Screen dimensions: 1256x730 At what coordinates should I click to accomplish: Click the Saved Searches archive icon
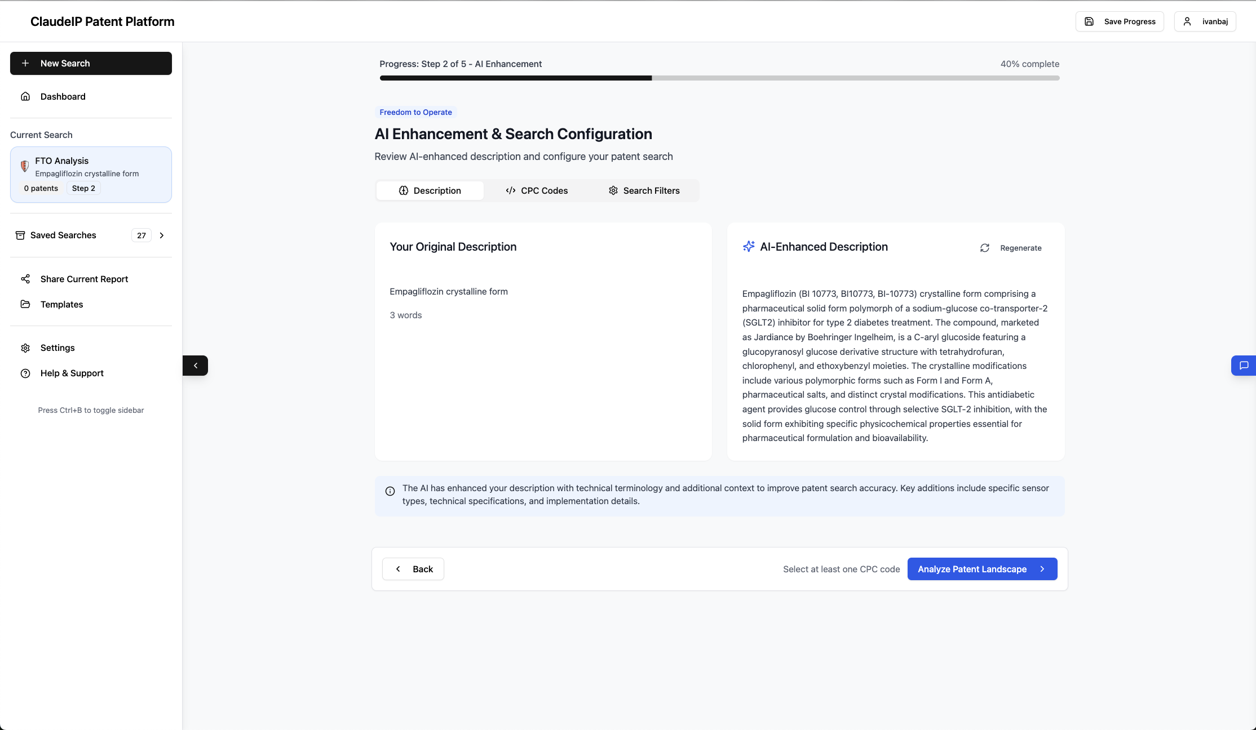click(x=20, y=235)
